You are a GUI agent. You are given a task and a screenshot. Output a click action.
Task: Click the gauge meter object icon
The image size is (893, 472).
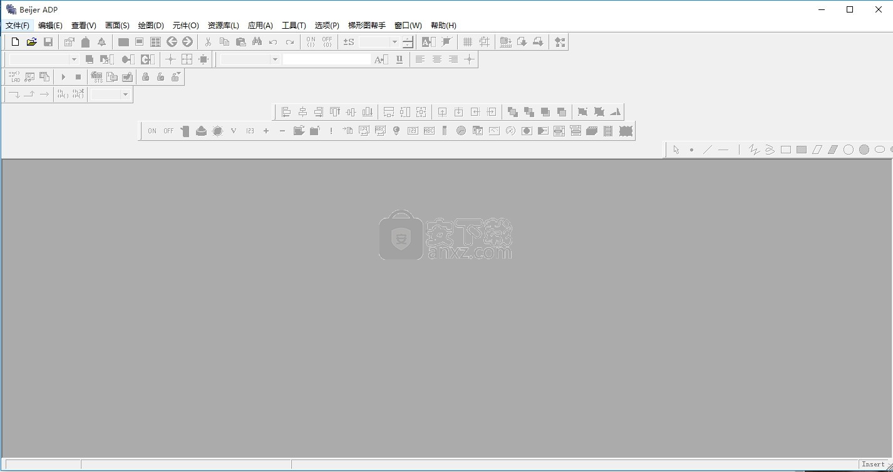point(510,131)
